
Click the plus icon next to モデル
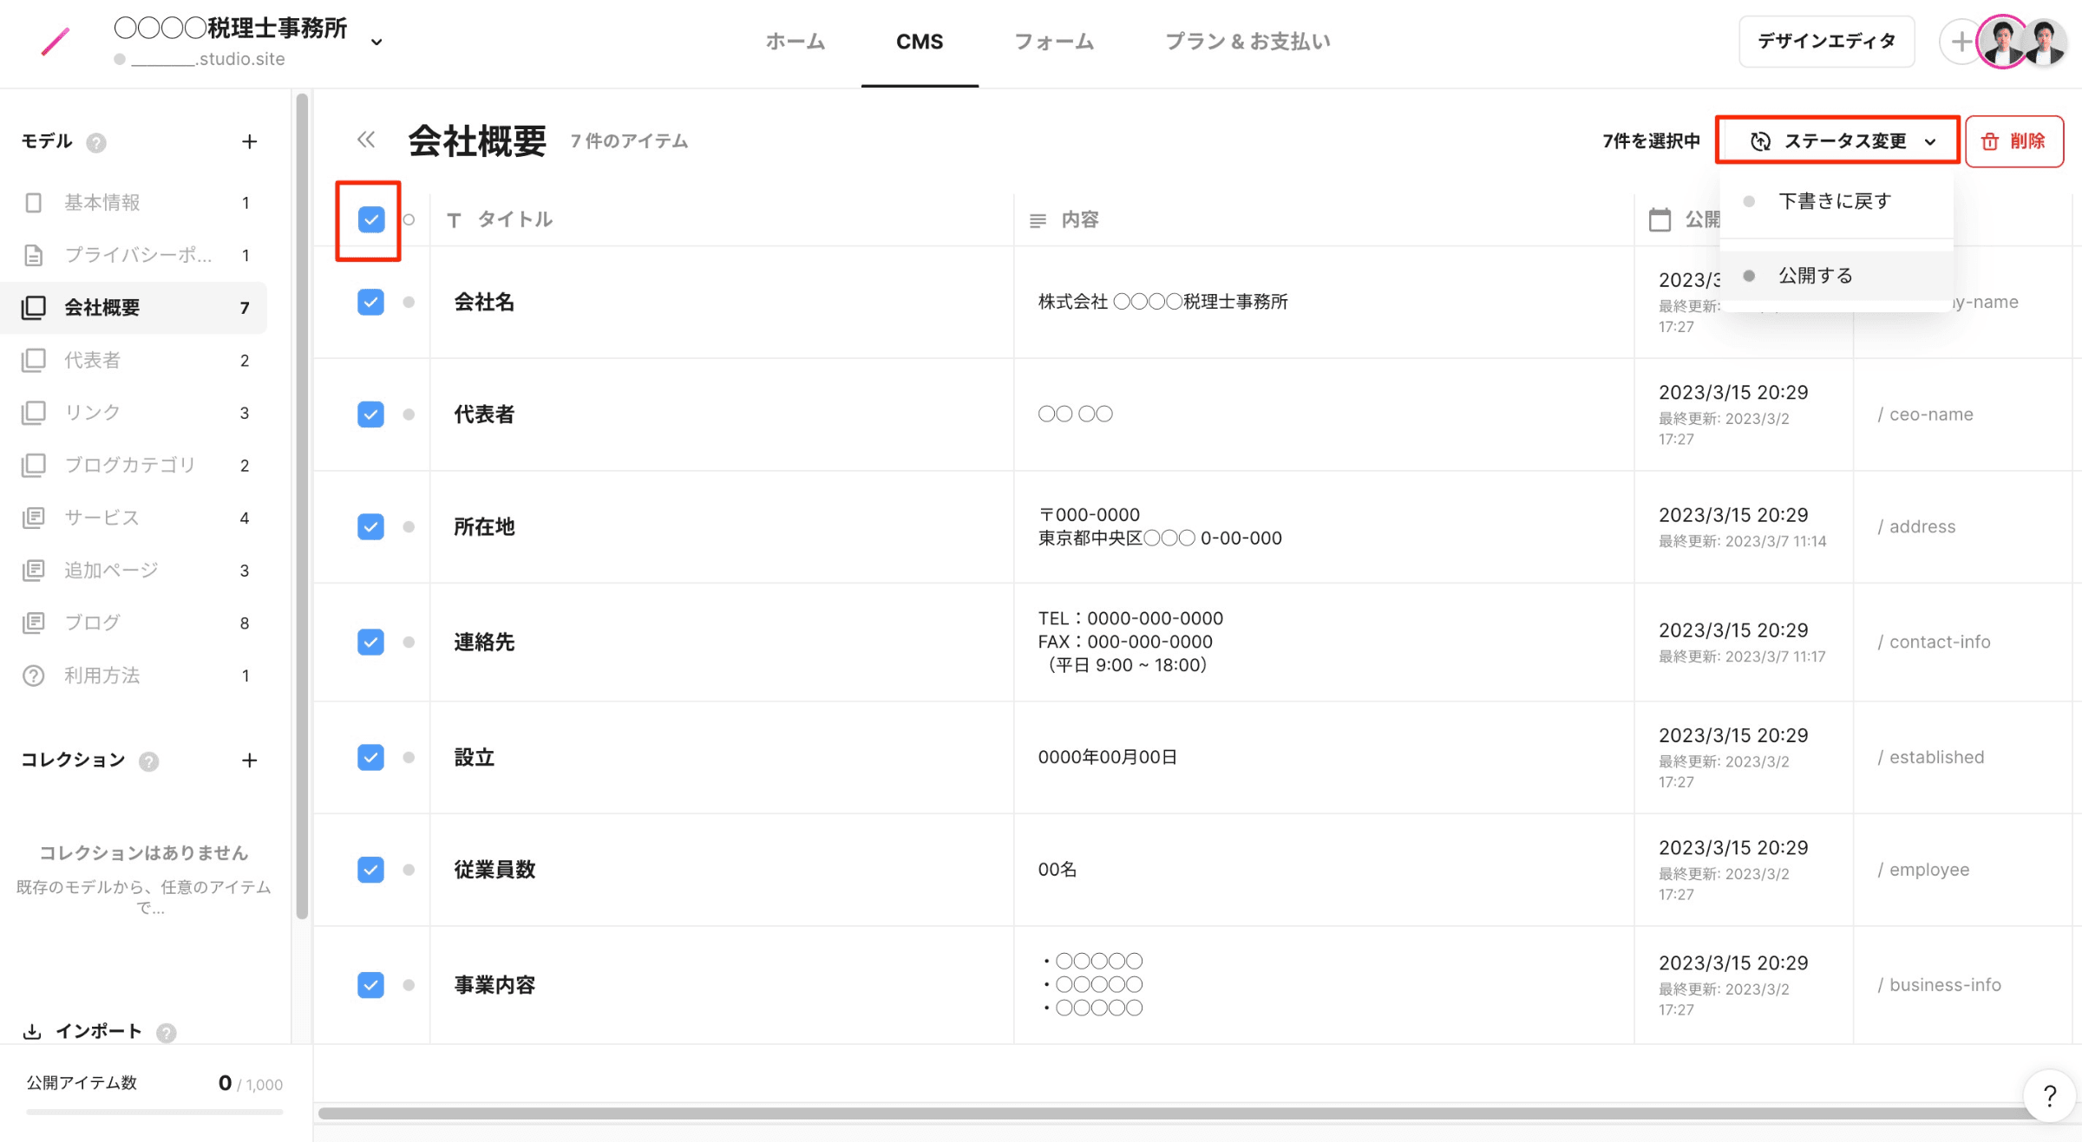tap(249, 141)
